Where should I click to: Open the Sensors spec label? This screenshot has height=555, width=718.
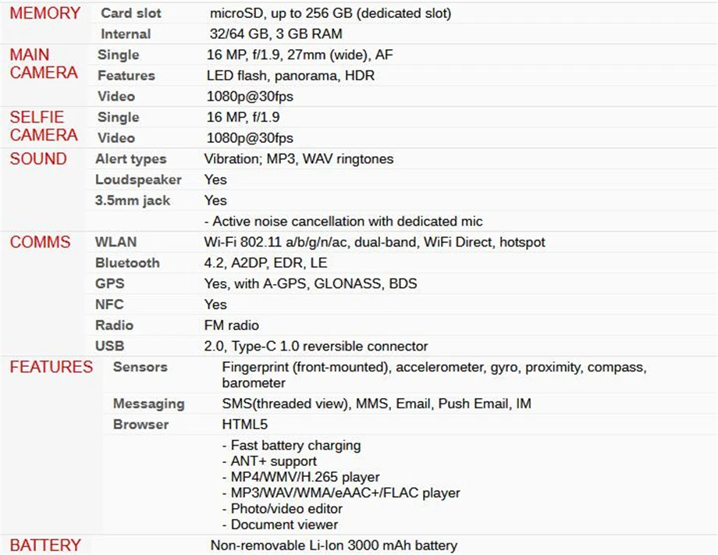click(140, 367)
